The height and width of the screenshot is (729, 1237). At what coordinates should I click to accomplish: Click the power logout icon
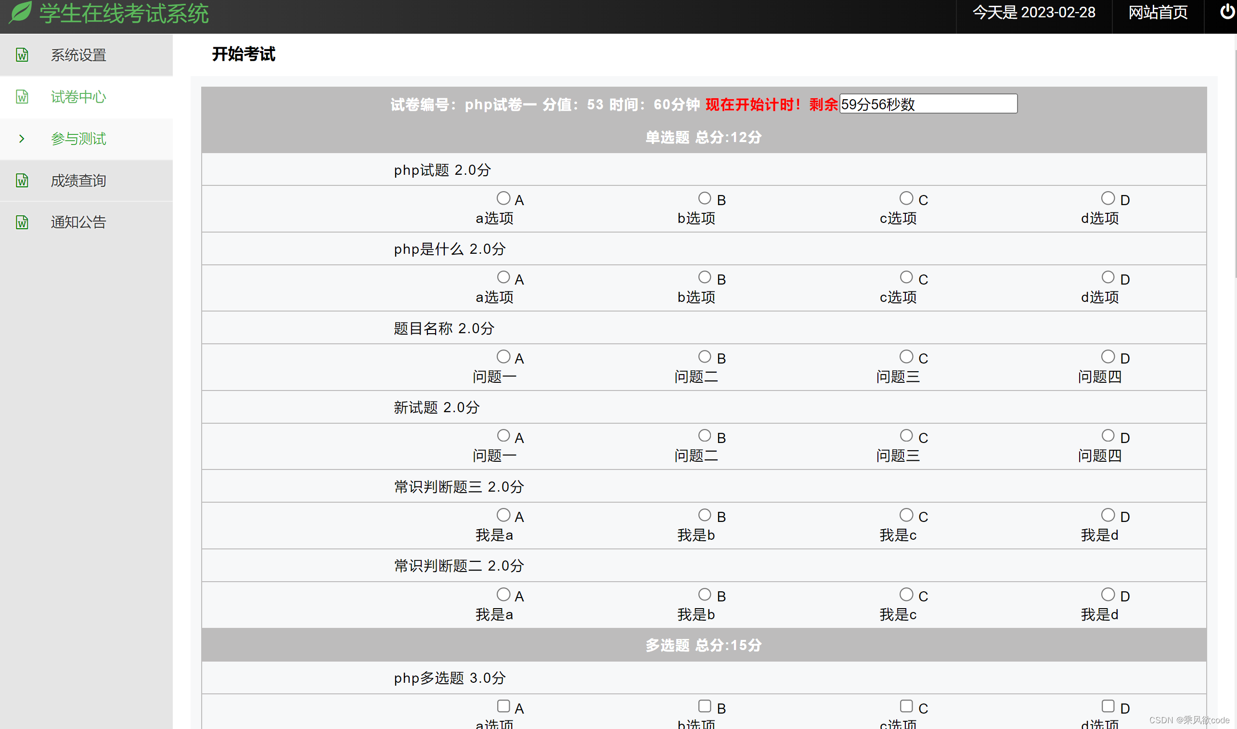(x=1226, y=12)
